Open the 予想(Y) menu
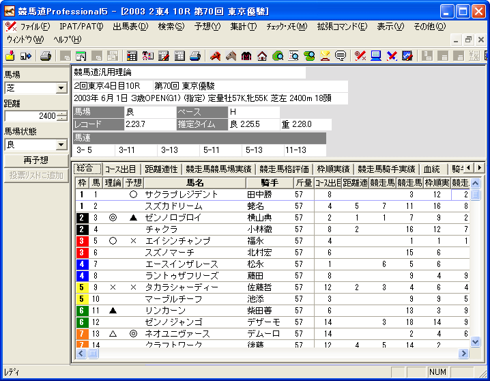This screenshot has height=381, width=490. pyautogui.click(x=207, y=27)
